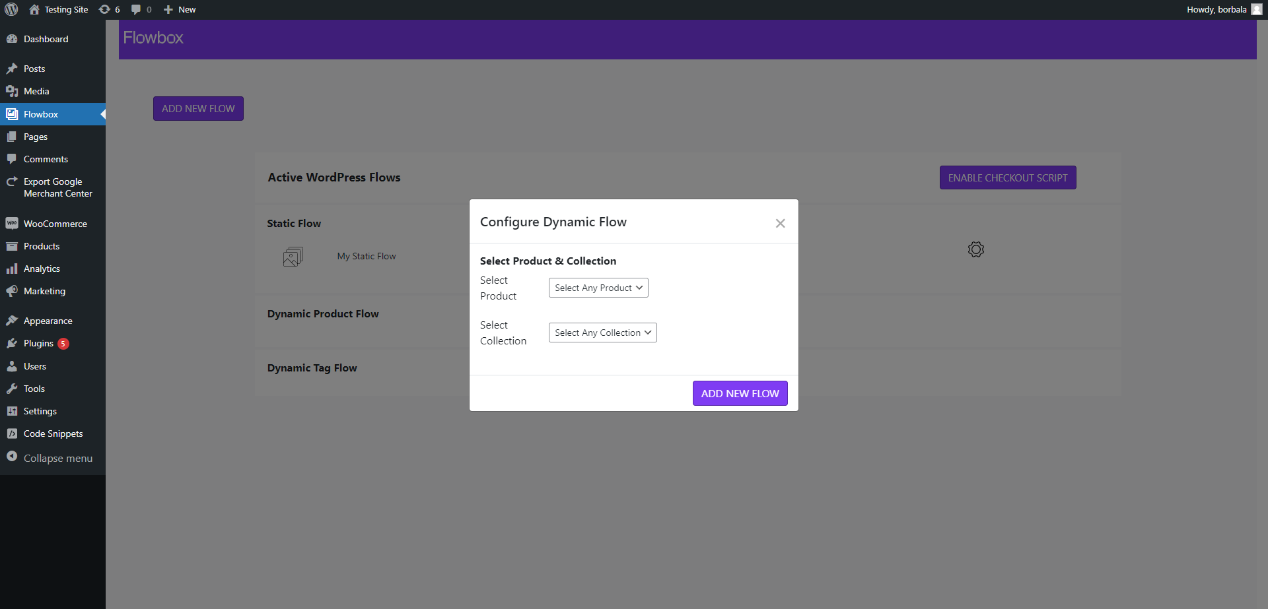Click the Plugins plug icon
The image size is (1268, 609).
click(12, 343)
